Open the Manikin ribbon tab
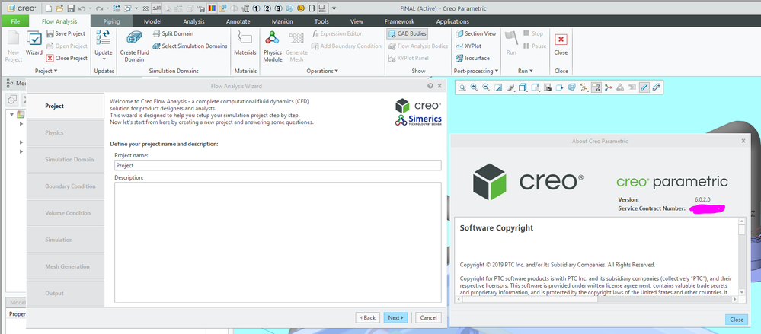This screenshot has width=761, height=334. tap(283, 21)
